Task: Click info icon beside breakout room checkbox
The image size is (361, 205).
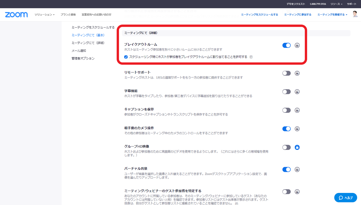Action: point(251,57)
